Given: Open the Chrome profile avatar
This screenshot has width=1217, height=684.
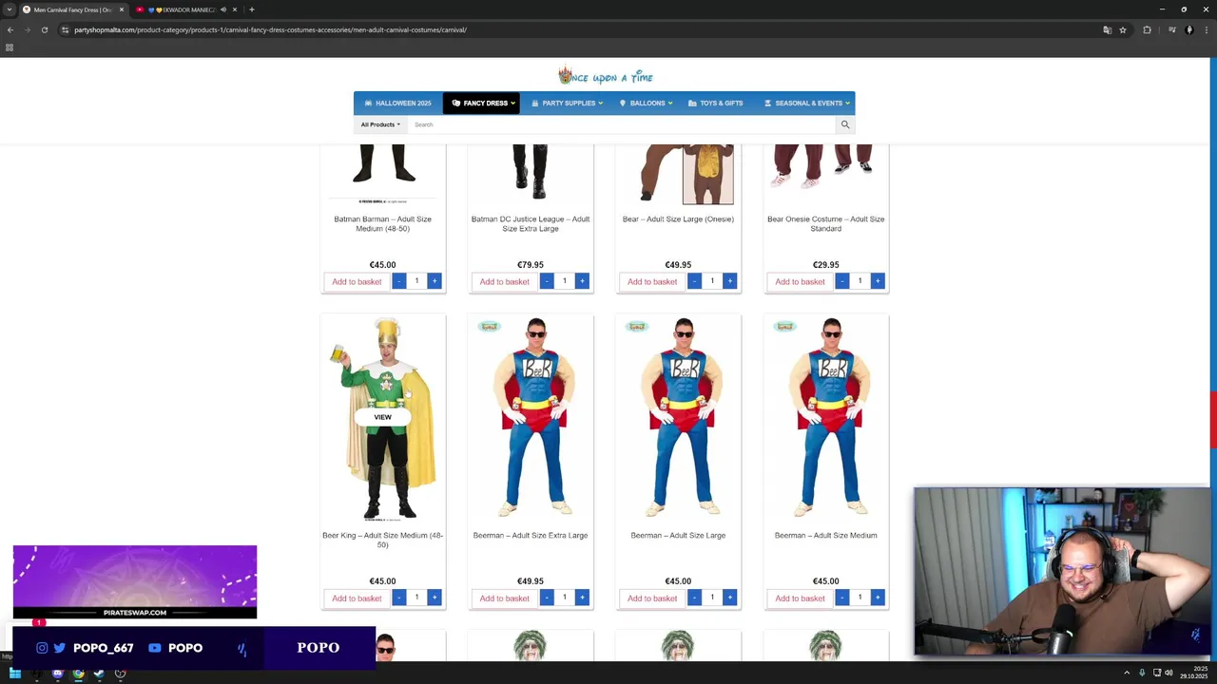Looking at the screenshot, I should (x=1188, y=29).
